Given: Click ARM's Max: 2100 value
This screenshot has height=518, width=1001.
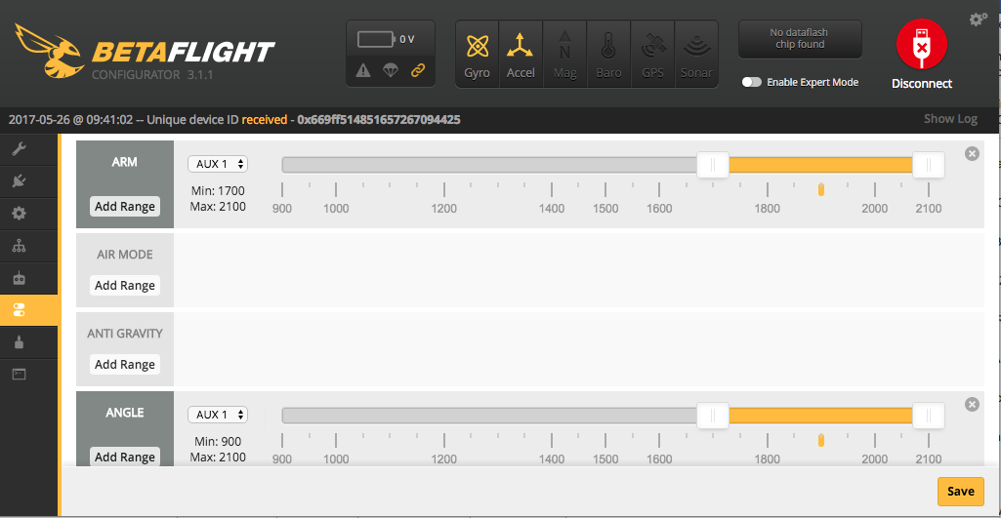Looking at the screenshot, I should [x=218, y=207].
